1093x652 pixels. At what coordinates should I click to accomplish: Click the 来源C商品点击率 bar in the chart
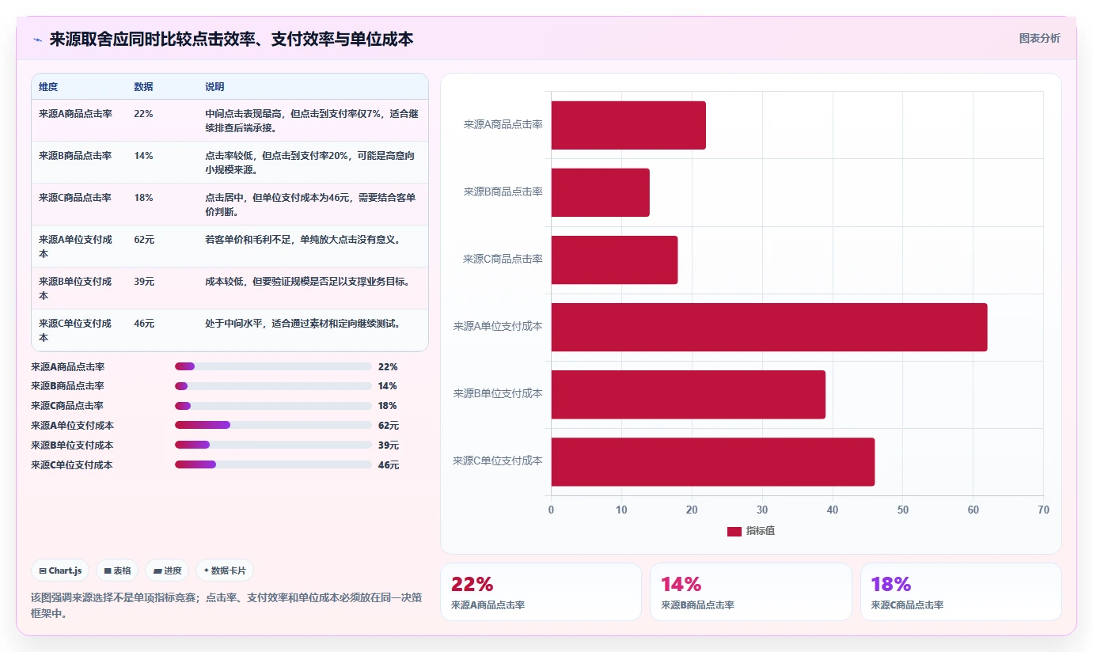615,260
